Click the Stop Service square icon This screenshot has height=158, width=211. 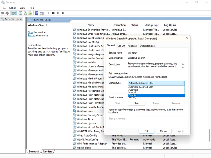[x=53, y=13]
